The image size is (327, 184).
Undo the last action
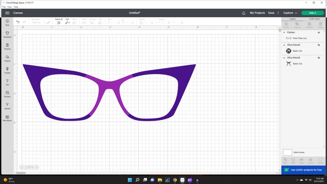click(x=18, y=22)
